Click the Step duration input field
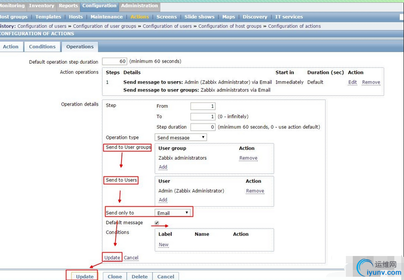The width and height of the screenshot is (404, 280). [203, 127]
